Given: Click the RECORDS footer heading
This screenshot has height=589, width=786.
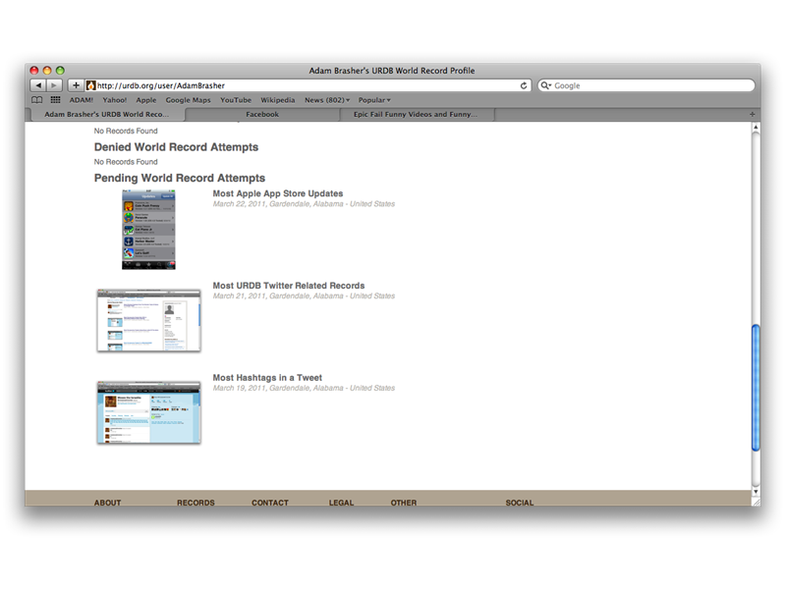Looking at the screenshot, I should pos(196,503).
